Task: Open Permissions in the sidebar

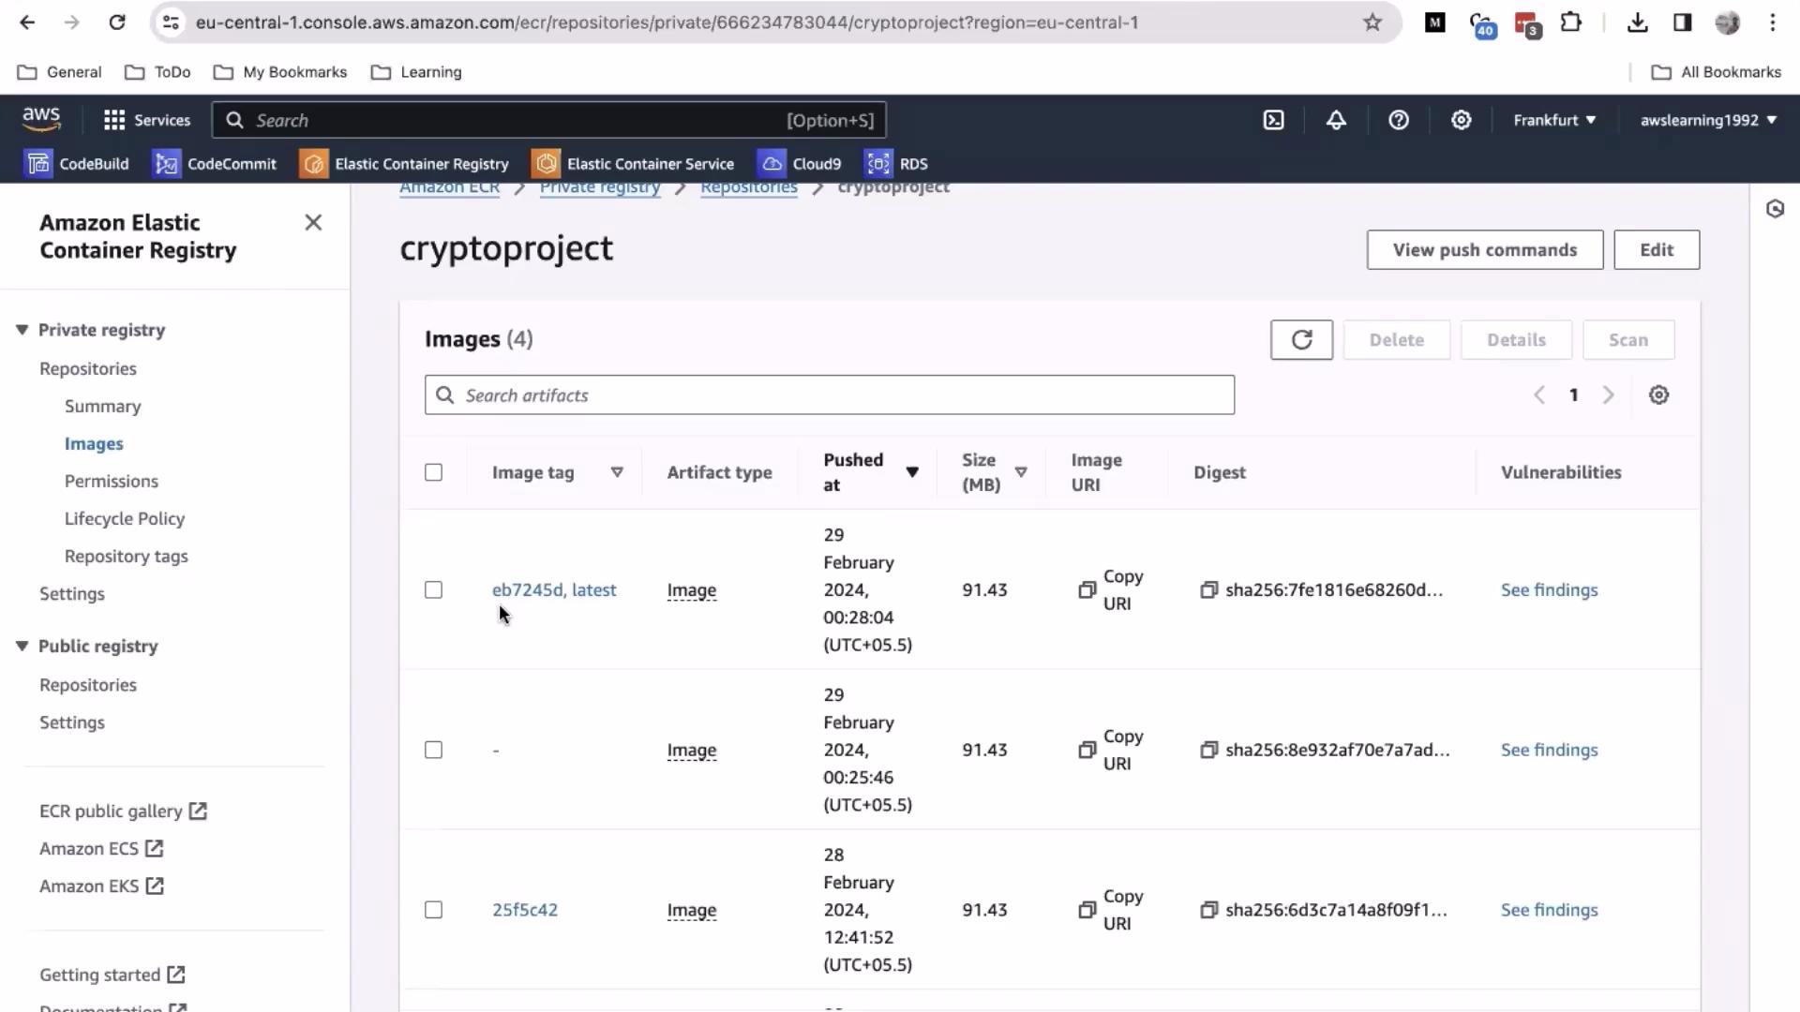Action: click(x=112, y=482)
